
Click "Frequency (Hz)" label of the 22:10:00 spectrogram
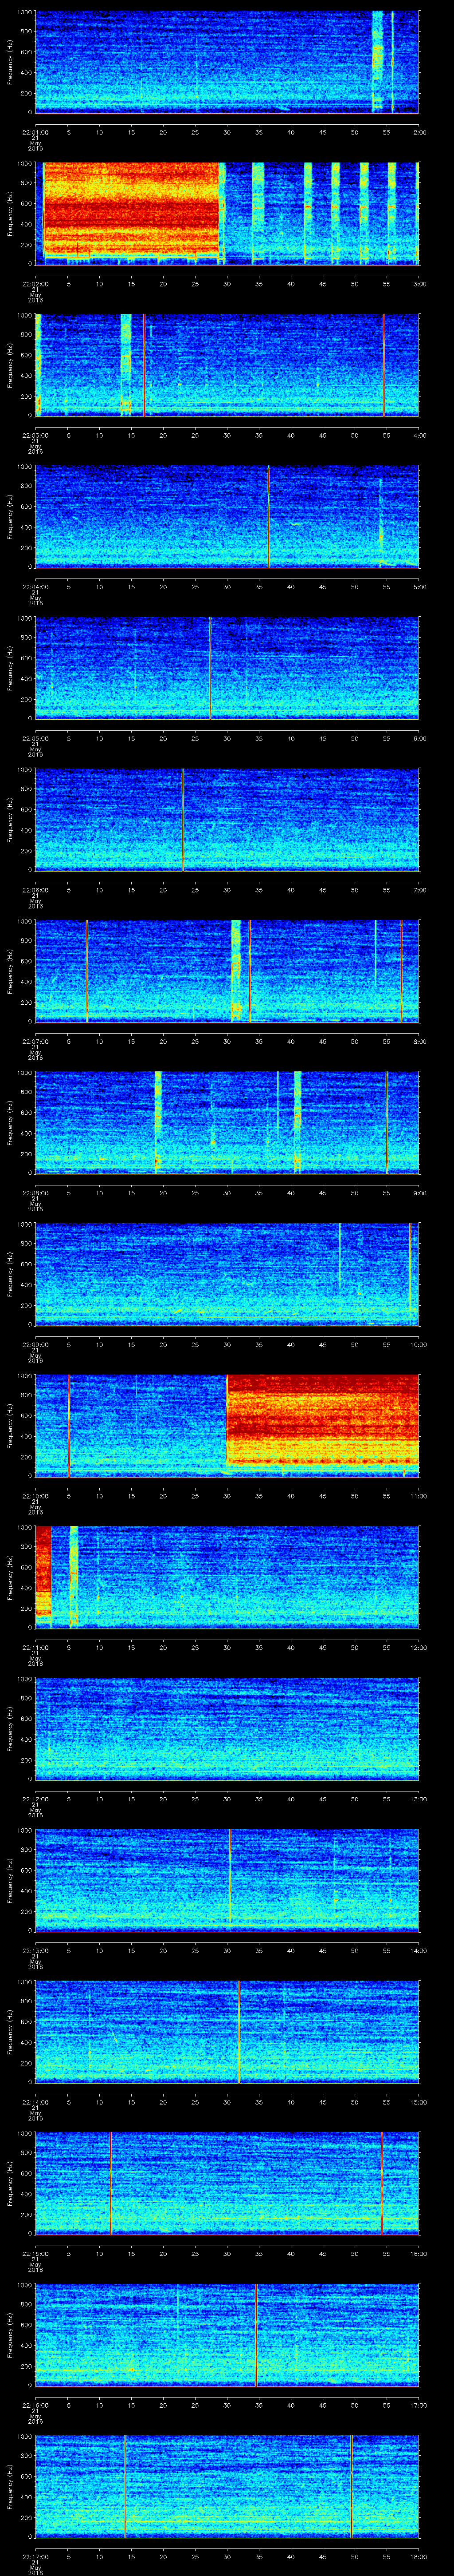pos(10,1425)
